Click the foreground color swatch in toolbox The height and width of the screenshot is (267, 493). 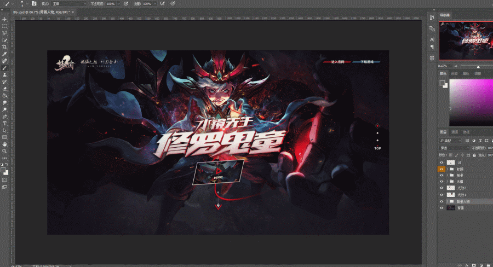coord(3,170)
